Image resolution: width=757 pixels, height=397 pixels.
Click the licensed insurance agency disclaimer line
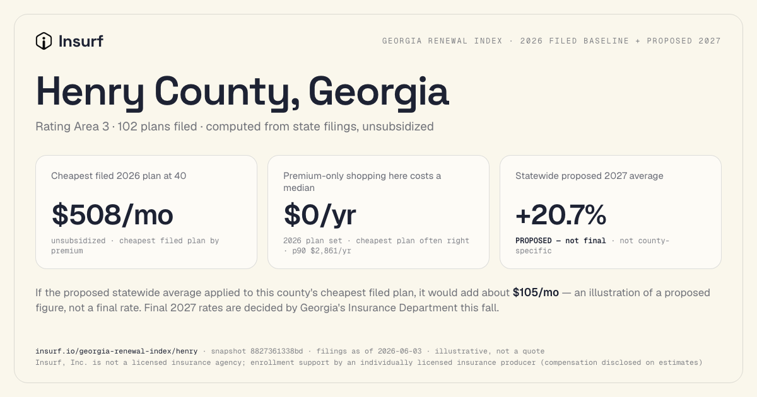(369, 362)
